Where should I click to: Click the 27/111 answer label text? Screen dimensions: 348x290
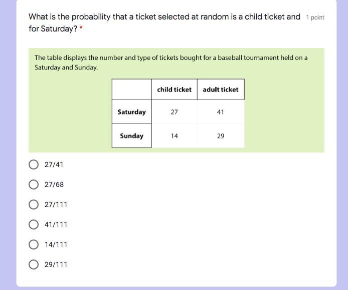(x=56, y=204)
